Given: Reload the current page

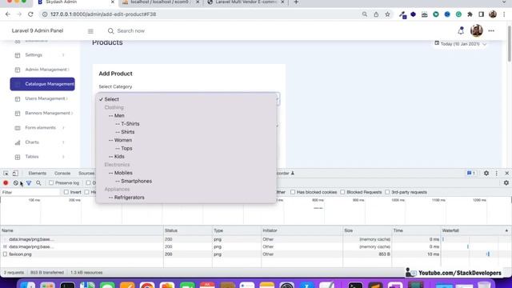Looking at the screenshot, I should [x=30, y=14].
